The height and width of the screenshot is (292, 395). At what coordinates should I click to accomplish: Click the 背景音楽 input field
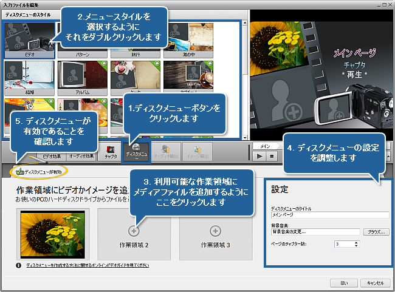pos(315,232)
